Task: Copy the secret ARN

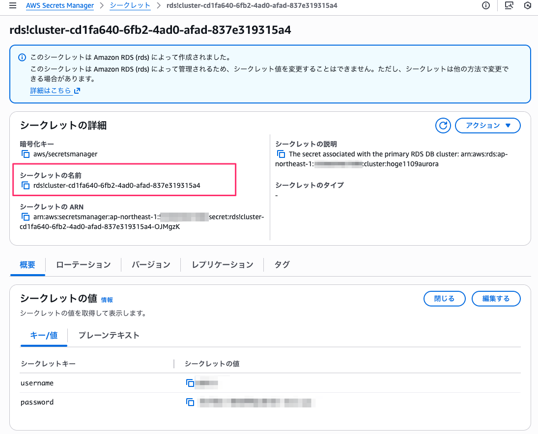Action: [x=25, y=216]
